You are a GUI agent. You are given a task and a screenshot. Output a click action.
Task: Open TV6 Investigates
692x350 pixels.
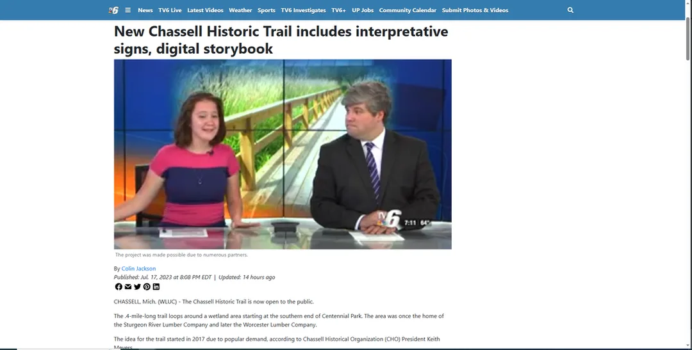point(303,10)
